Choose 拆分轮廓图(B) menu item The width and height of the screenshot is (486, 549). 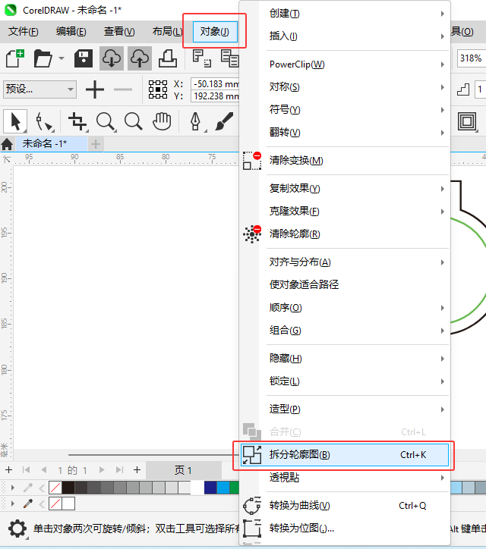345,455
